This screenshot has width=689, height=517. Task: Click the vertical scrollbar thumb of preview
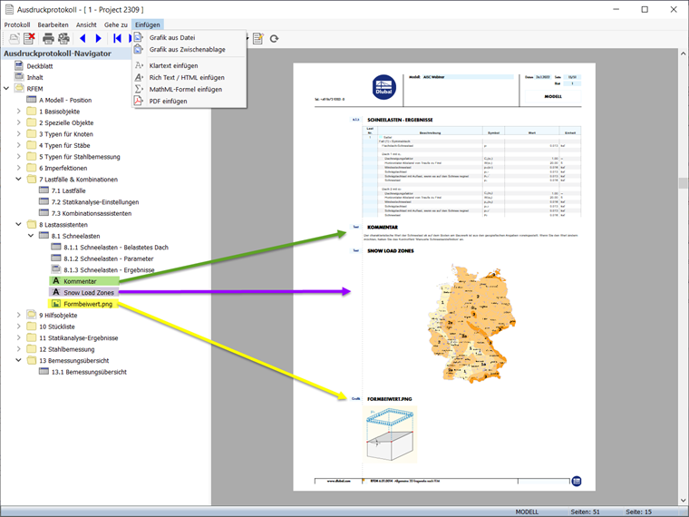point(683,183)
